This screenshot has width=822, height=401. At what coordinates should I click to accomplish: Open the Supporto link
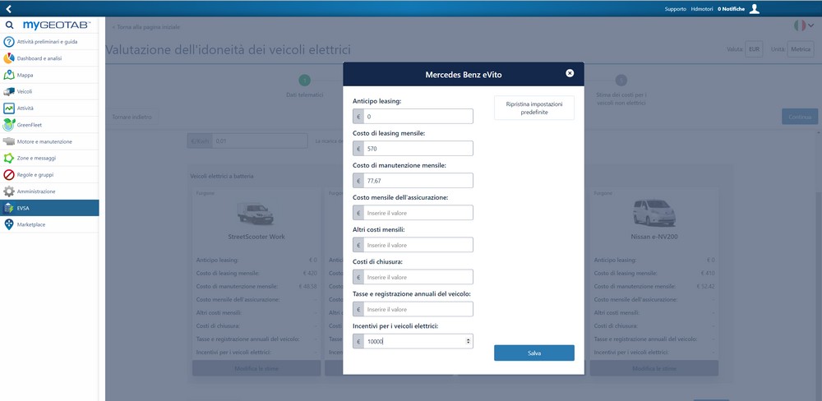675,9
